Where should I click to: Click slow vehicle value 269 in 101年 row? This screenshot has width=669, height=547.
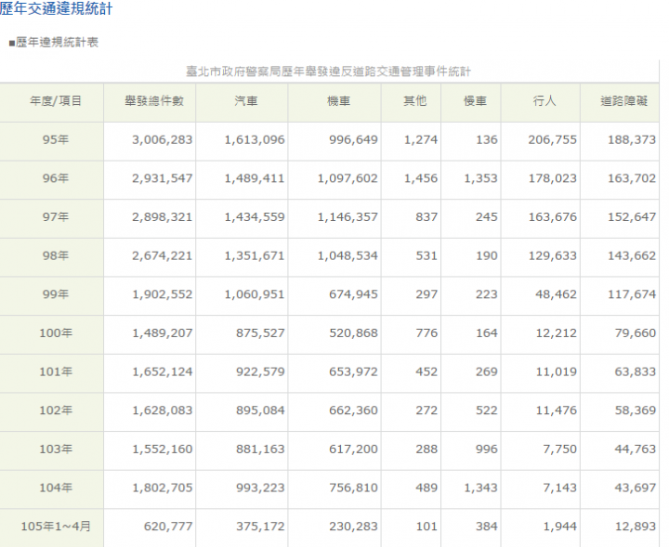pos(487,371)
